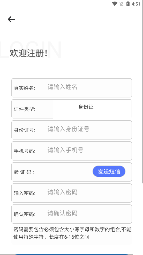
Task: Tap the 4:51 clock in status bar
Action: [x=136, y=4]
